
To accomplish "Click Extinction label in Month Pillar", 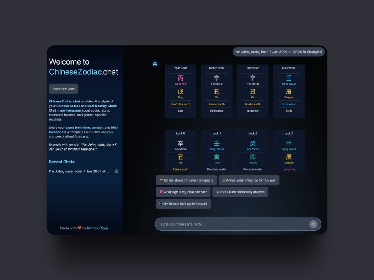I will coord(217,111).
